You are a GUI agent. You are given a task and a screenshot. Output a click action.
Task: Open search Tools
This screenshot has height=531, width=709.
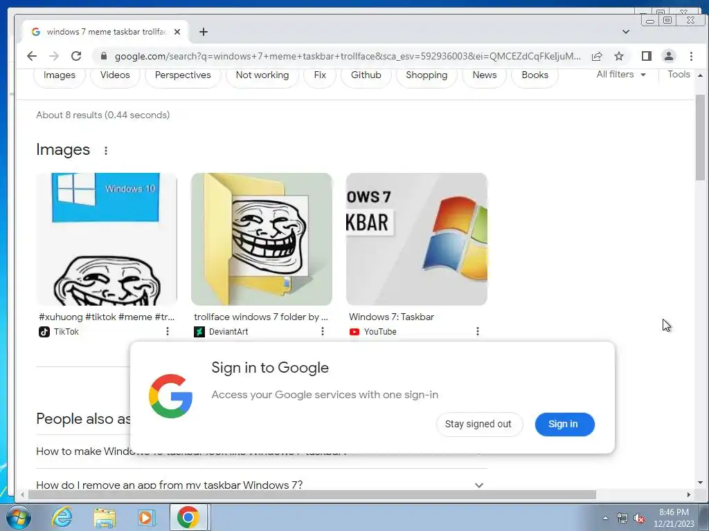pyautogui.click(x=679, y=75)
